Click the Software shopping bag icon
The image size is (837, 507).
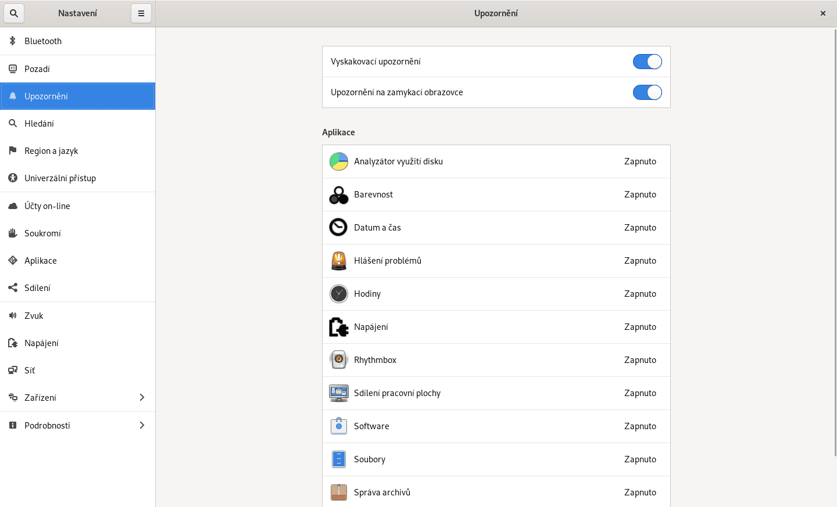338,426
